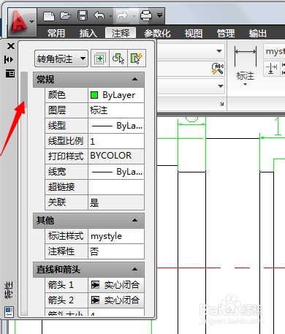
Task: Toggle PICKADD selection mode icon
Action: click(x=100, y=58)
